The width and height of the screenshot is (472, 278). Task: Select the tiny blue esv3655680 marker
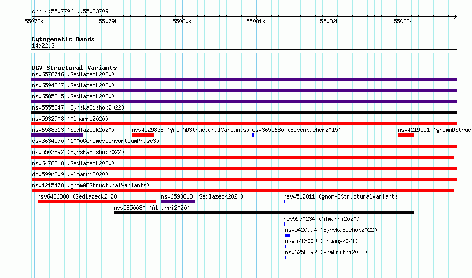pos(253,135)
